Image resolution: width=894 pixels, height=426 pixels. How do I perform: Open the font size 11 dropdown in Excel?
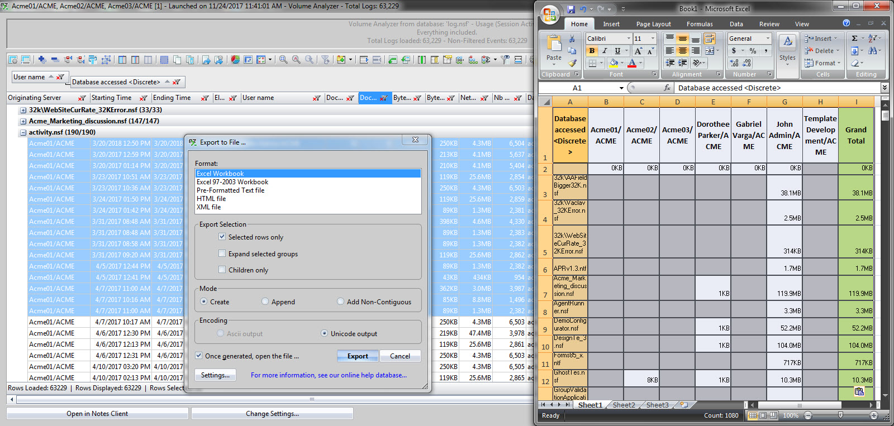tap(653, 39)
